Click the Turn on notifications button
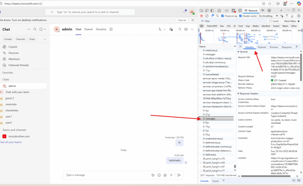The height and width of the screenshot is (186, 303). tap(182, 20)
